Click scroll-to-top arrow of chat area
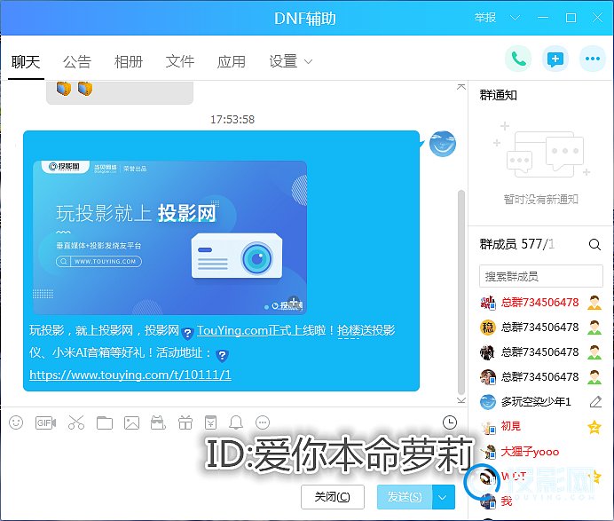614x521 pixels. 461,87
